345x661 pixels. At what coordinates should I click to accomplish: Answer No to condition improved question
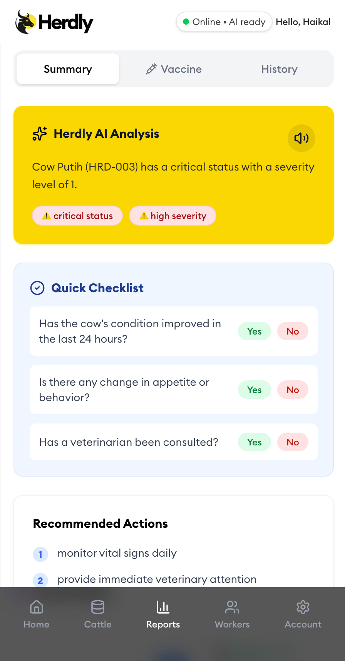click(293, 331)
